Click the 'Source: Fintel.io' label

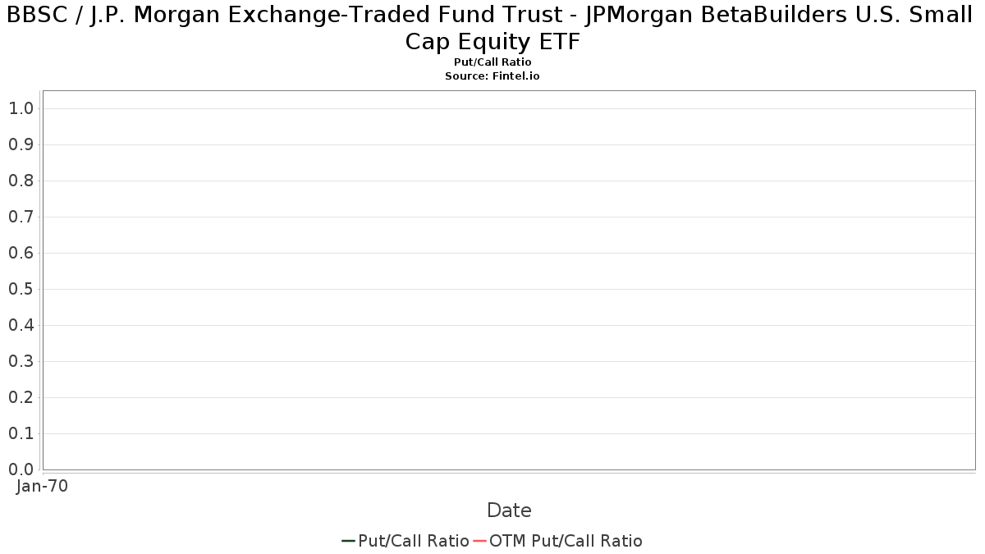point(492,76)
